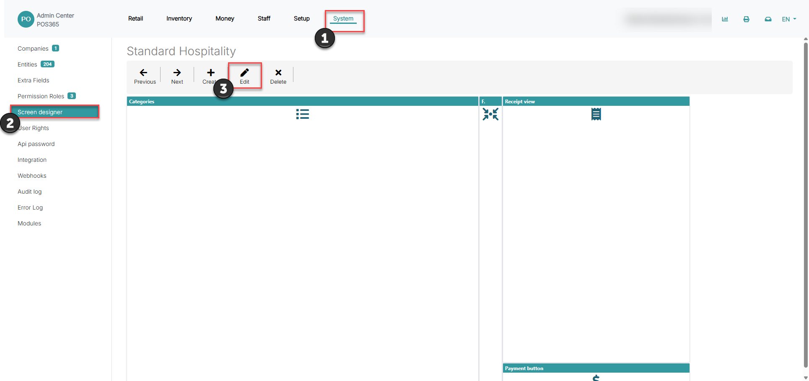Image resolution: width=809 pixels, height=381 pixels.
Task: Click the Standard Hospitality heading
Action: coord(181,51)
